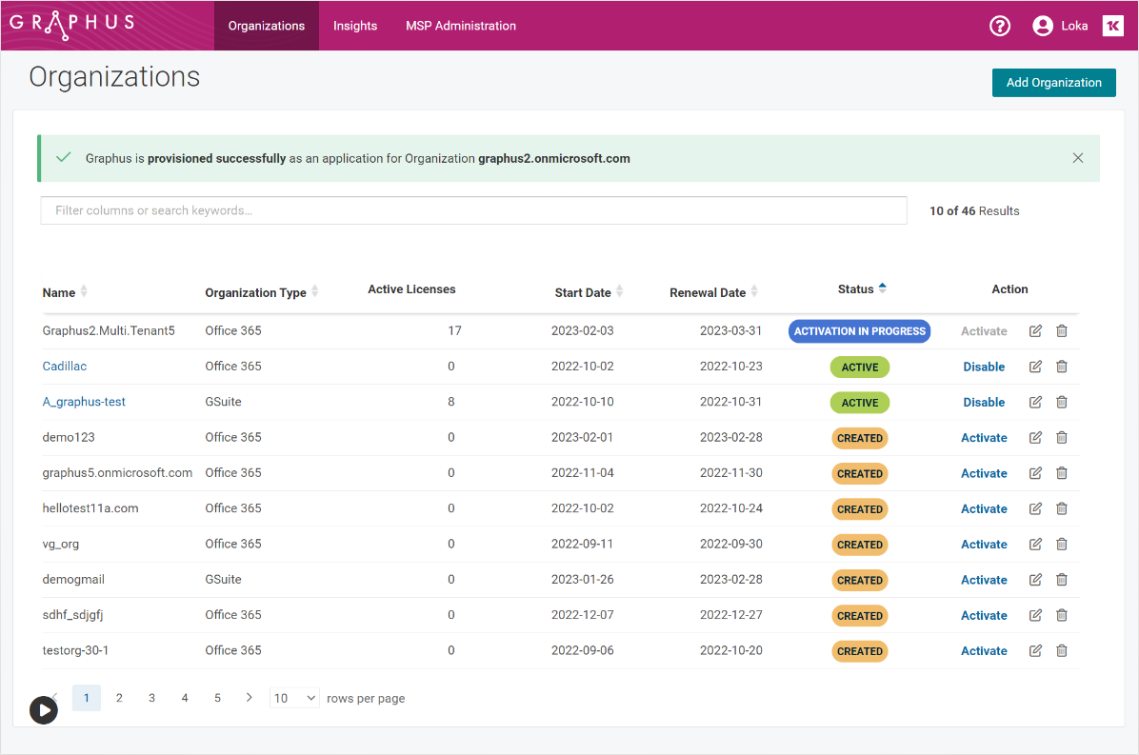
Task: Edit the Cadillac organization
Action: 1035,367
